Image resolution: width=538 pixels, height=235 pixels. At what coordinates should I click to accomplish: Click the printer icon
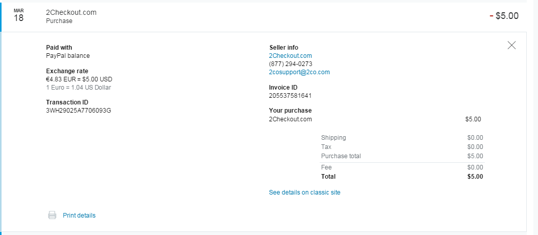(x=52, y=216)
